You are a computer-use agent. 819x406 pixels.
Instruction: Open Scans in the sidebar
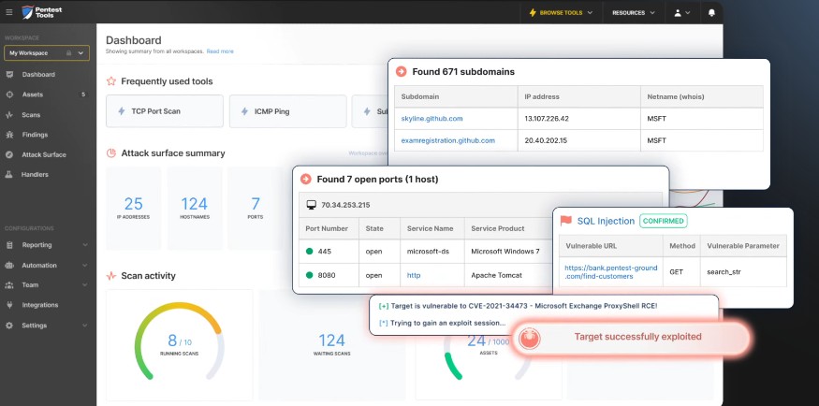(31, 115)
